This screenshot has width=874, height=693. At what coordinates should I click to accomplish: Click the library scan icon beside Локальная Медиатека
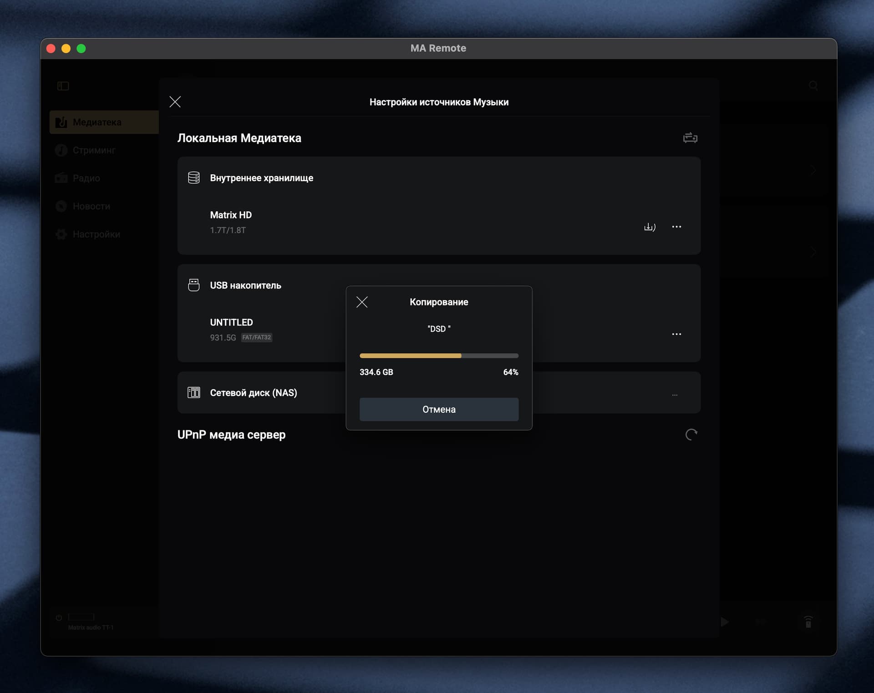690,137
